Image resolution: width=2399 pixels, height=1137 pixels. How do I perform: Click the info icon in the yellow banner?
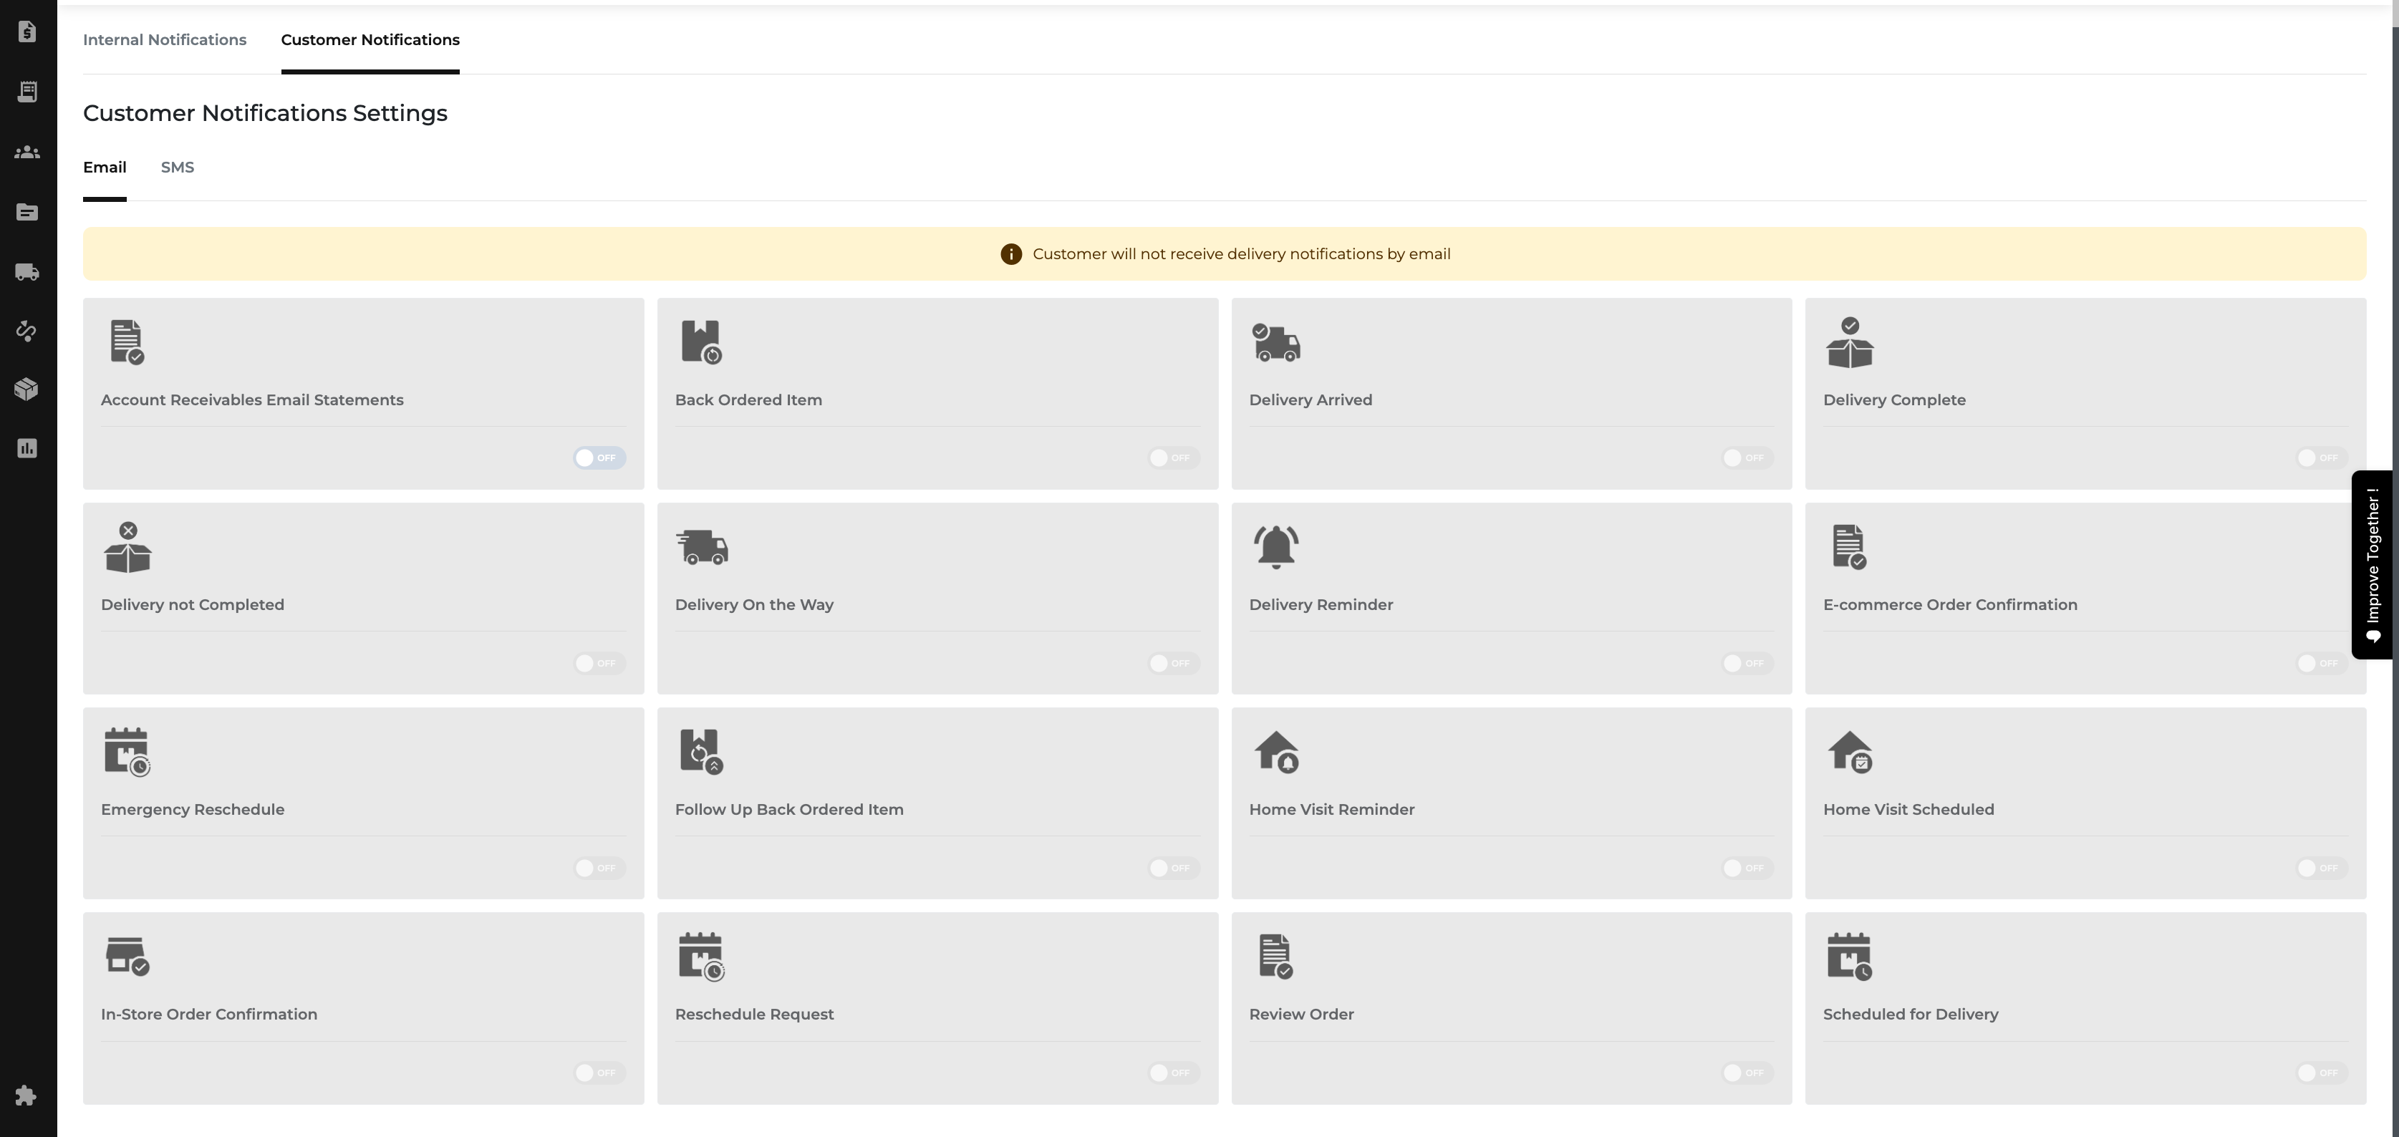(x=1010, y=254)
